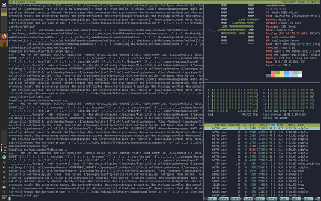Image resolution: width=321 pixels, height=201 pixels.
Task: Click the highlighted CPU% column header
Action: click(272, 125)
